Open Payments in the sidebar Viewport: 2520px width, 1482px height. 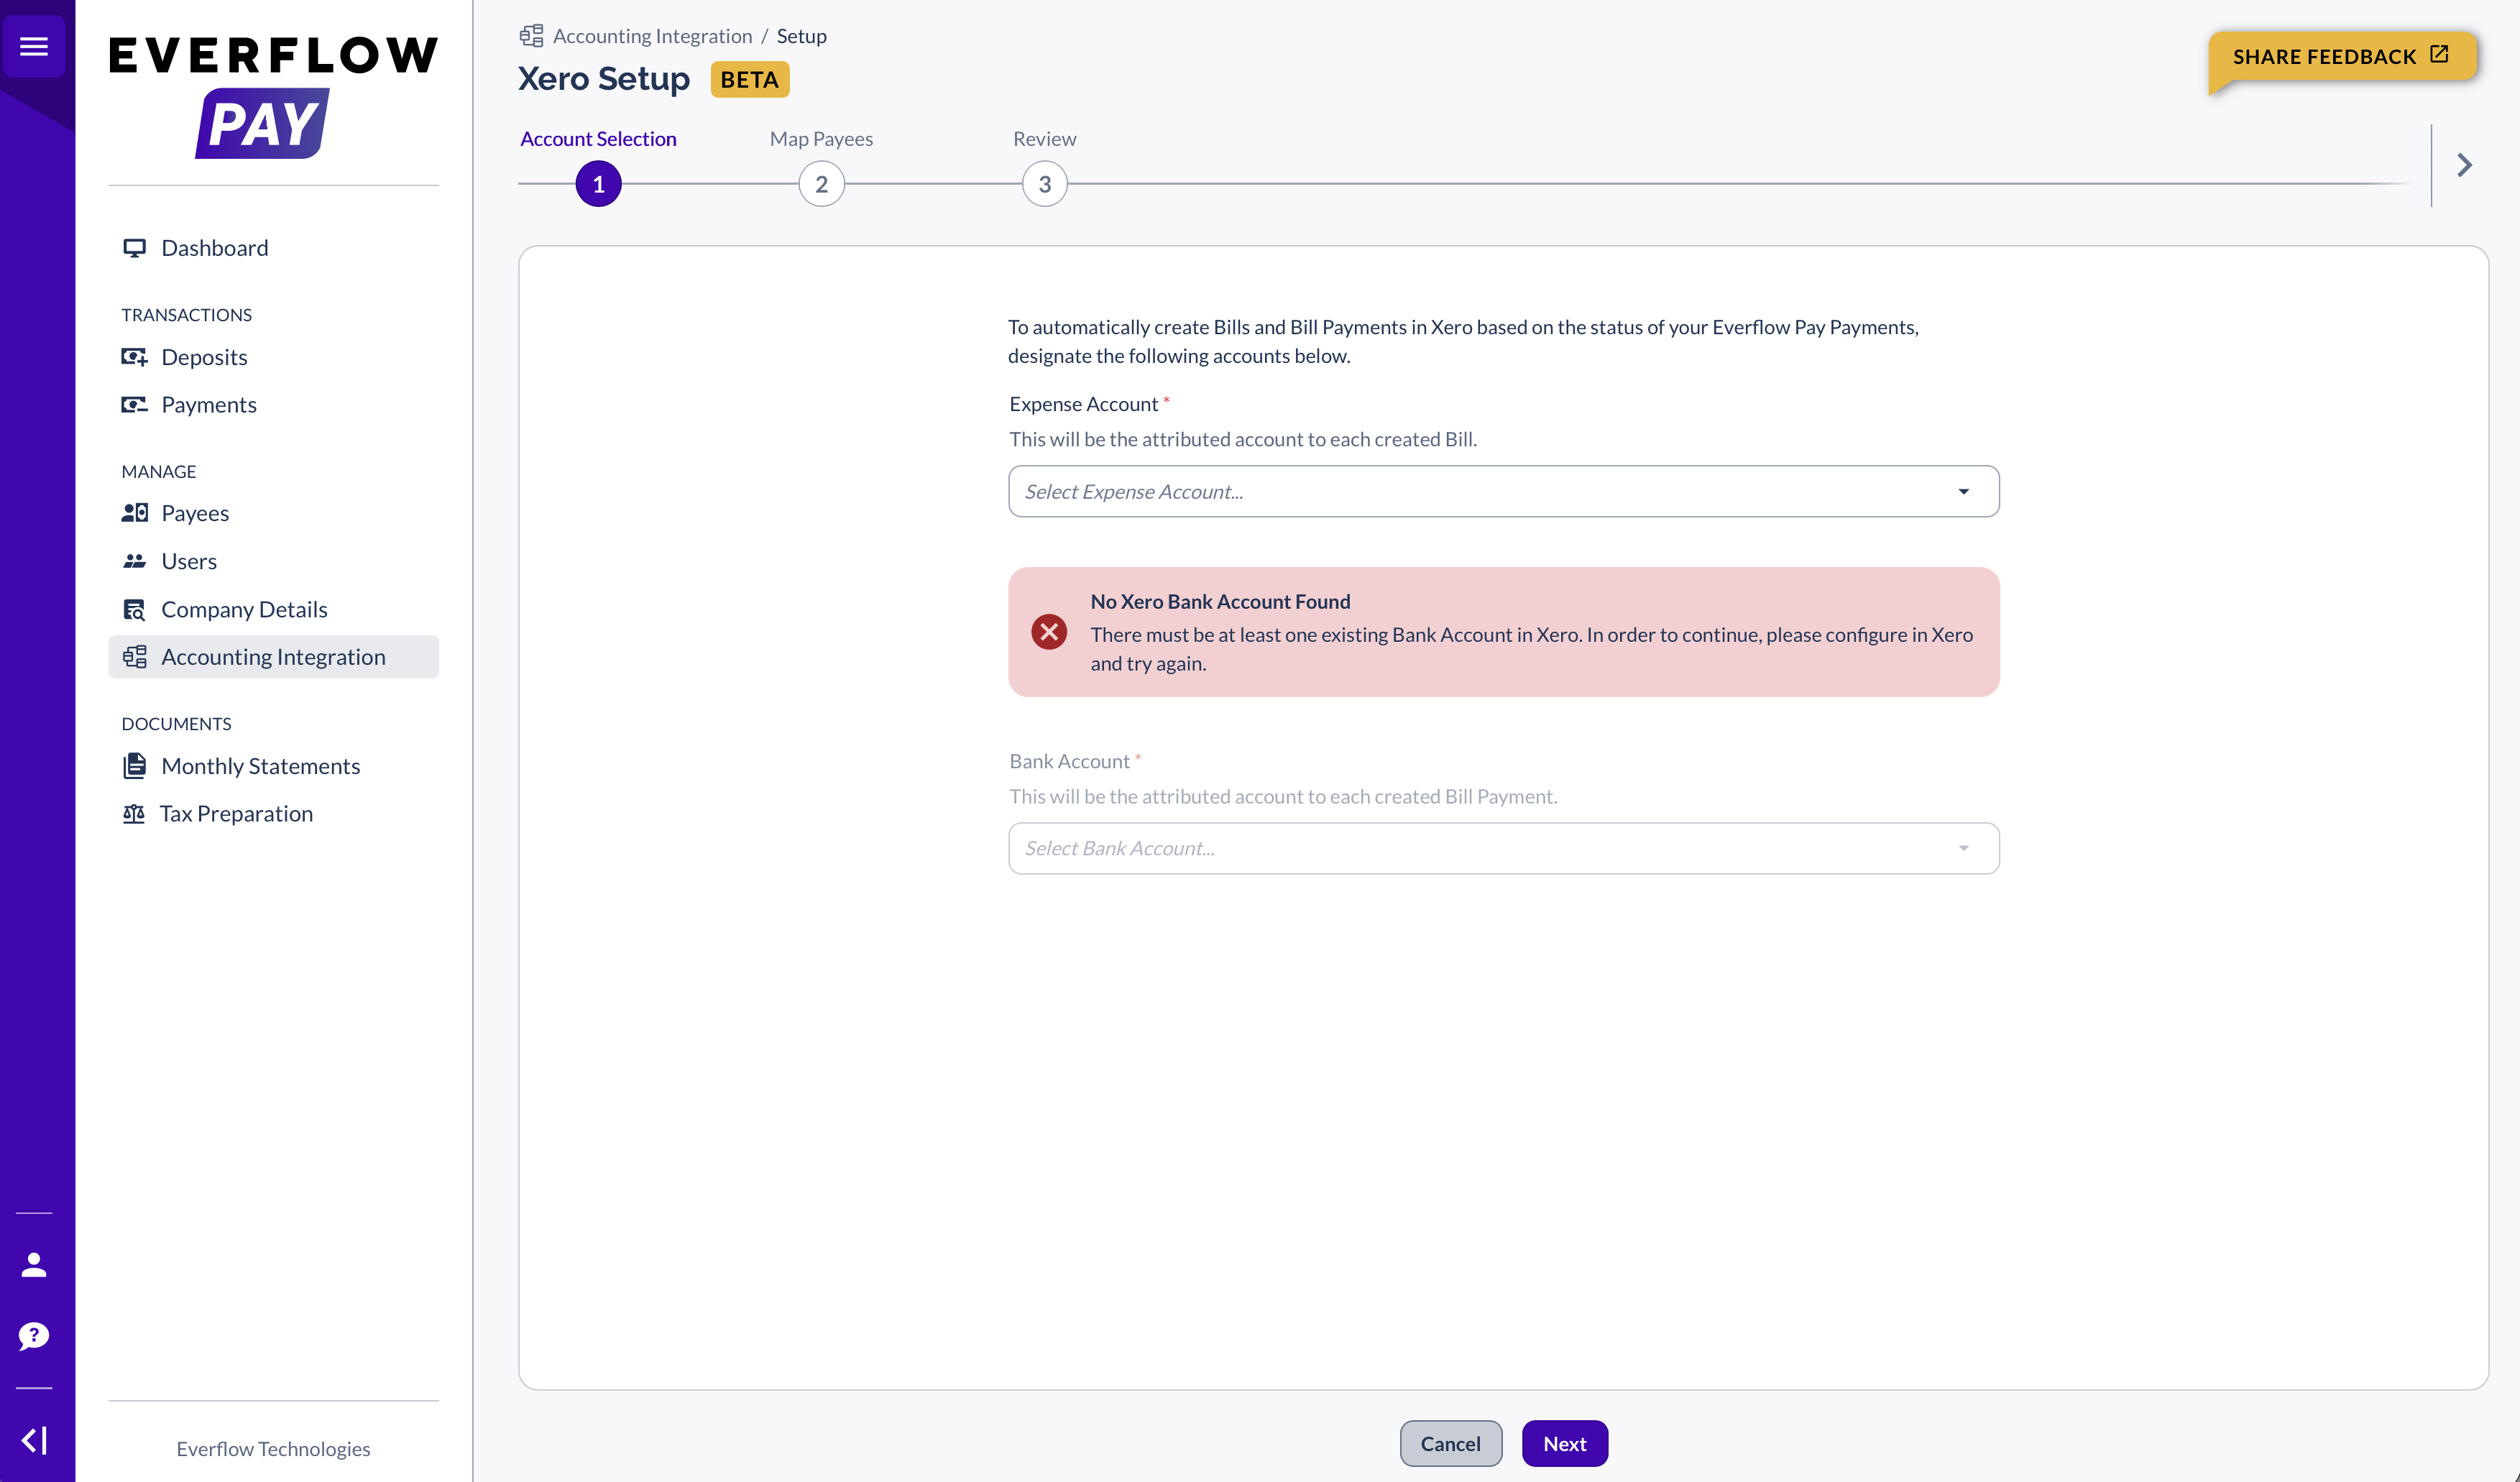(208, 405)
